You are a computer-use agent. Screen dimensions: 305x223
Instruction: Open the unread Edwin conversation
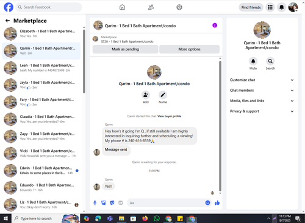41,171
